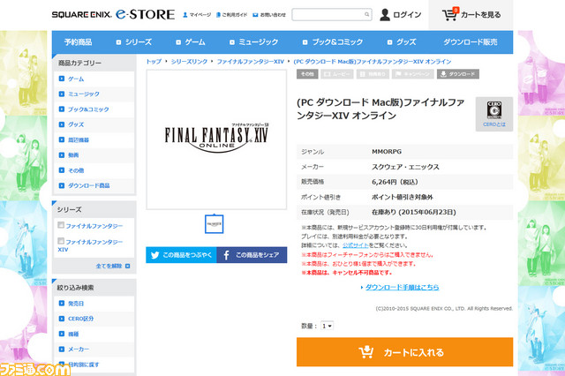Open マイページ in the header
565x376 pixels.
197,15
